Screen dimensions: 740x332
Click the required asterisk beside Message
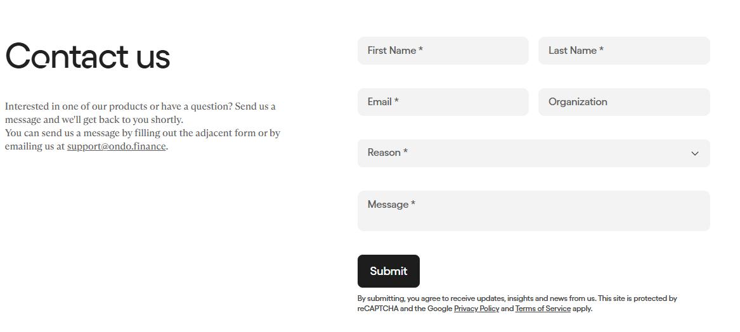[x=413, y=204]
